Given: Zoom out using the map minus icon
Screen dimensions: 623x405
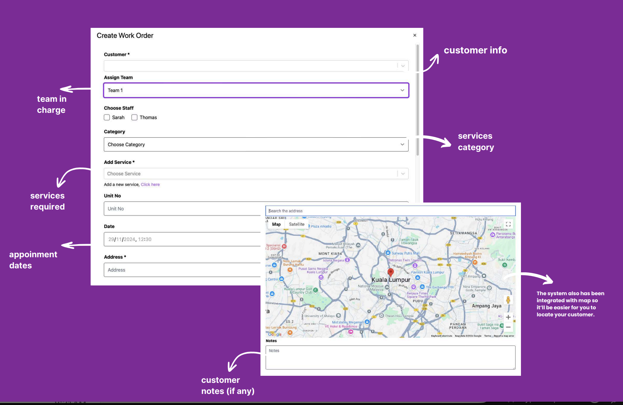Looking at the screenshot, I should [508, 327].
